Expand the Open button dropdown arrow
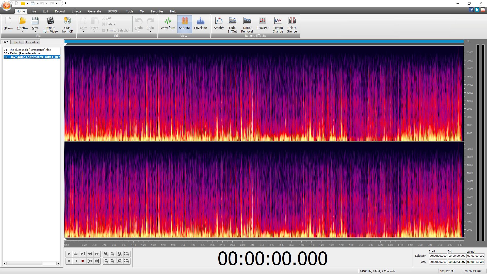This screenshot has width=487, height=274. 23,31
